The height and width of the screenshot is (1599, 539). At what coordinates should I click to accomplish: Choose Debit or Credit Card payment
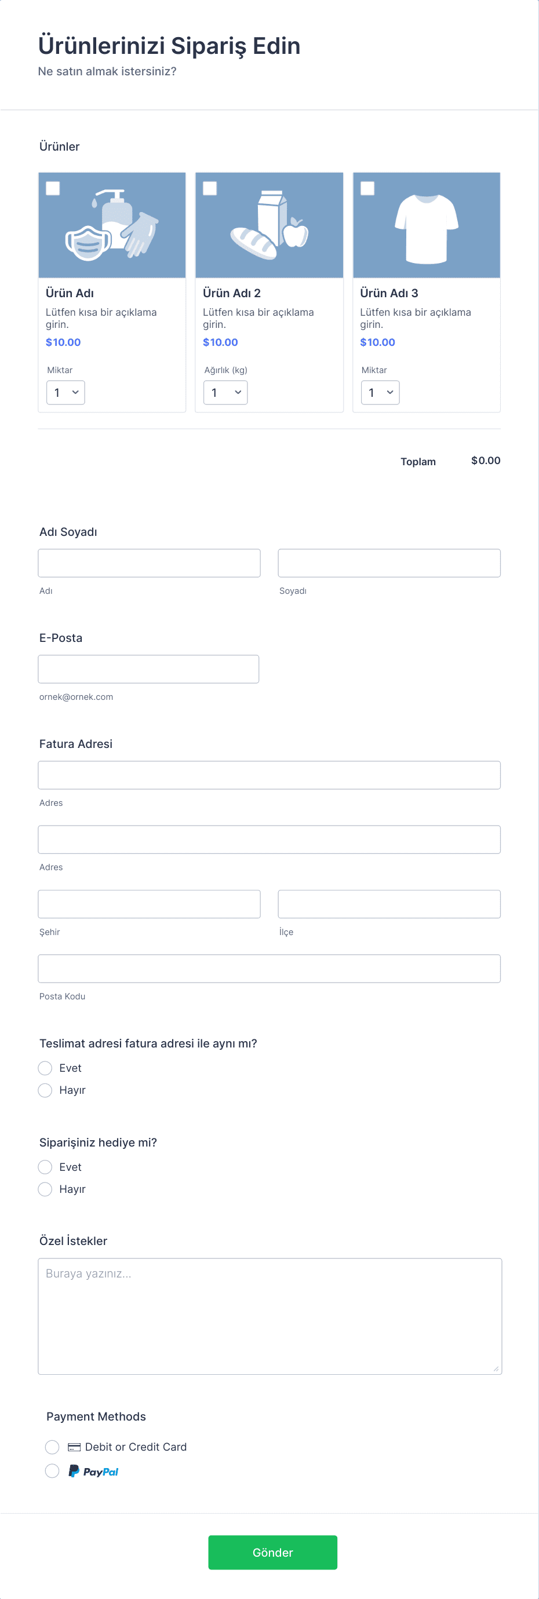click(x=52, y=1447)
